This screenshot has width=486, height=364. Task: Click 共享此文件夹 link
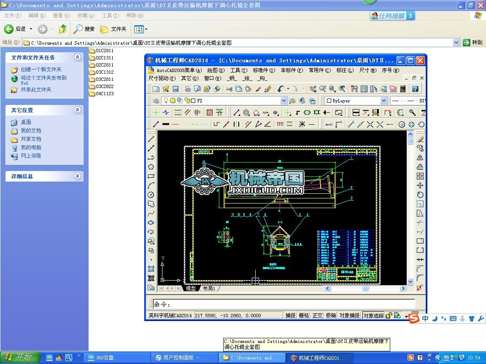click(x=36, y=89)
